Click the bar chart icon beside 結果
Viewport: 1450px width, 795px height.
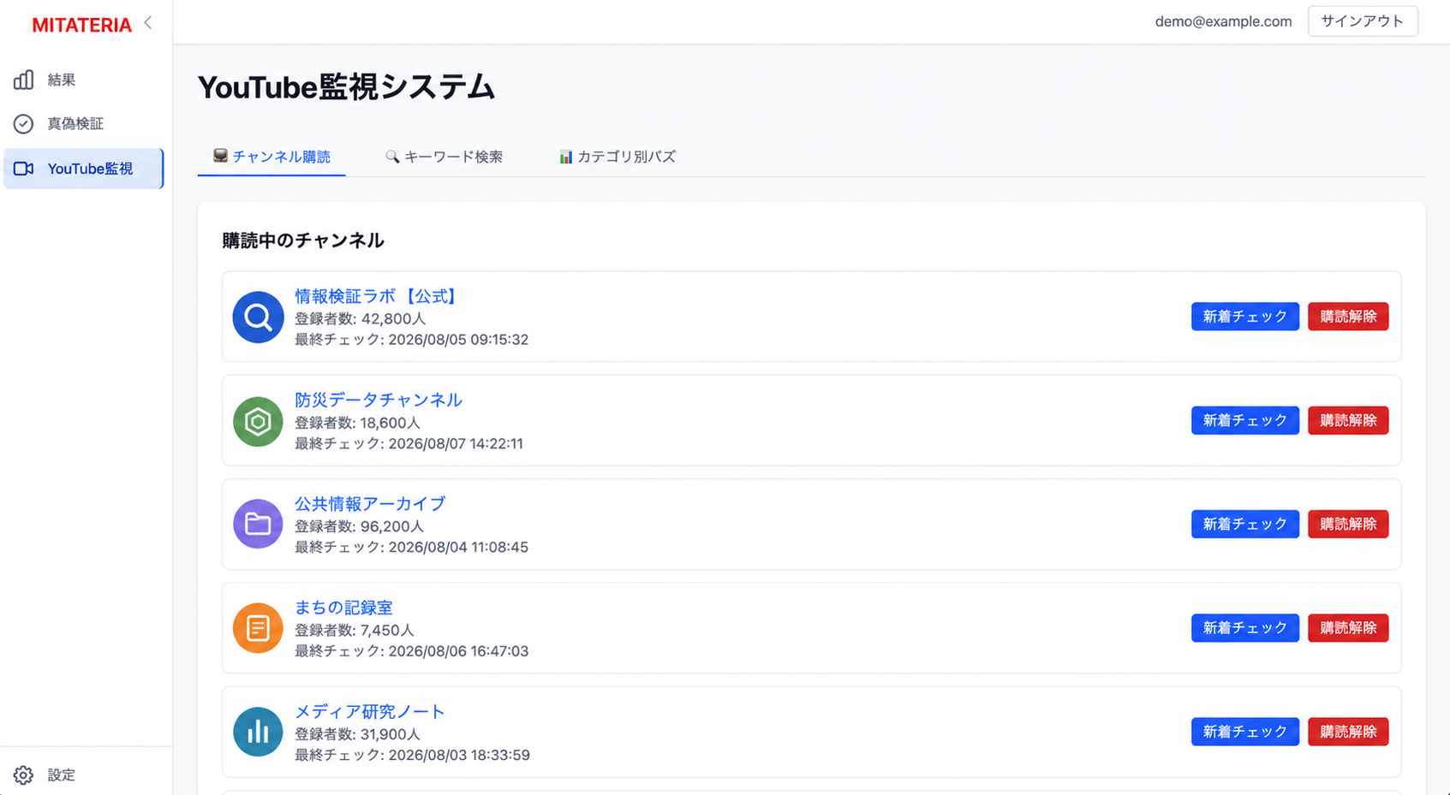click(23, 80)
